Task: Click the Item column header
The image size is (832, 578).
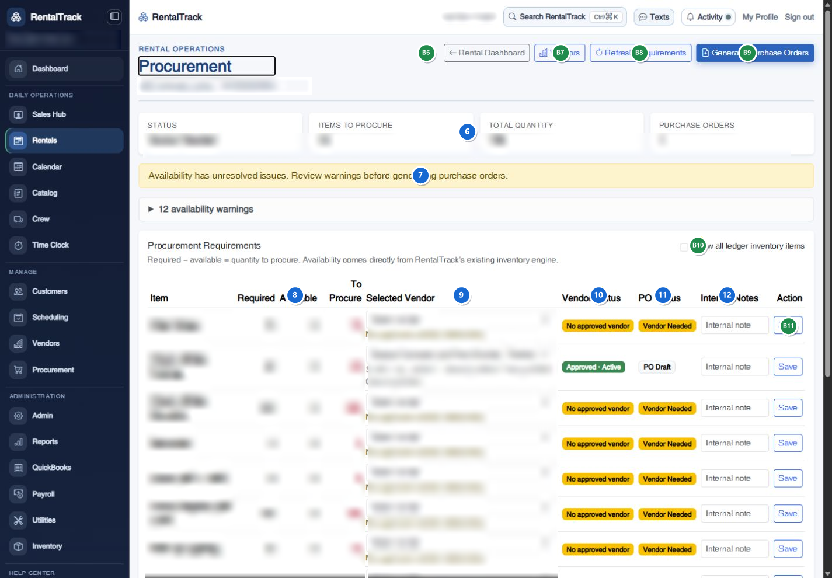Action: point(159,298)
